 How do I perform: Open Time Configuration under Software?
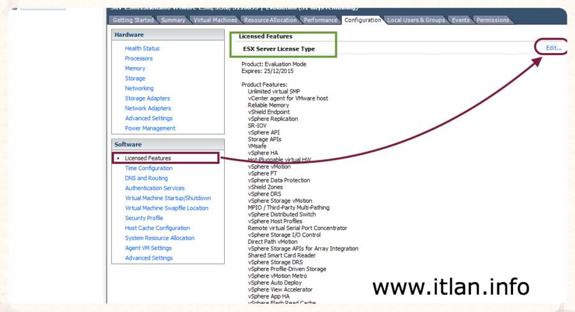click(148, 168)
